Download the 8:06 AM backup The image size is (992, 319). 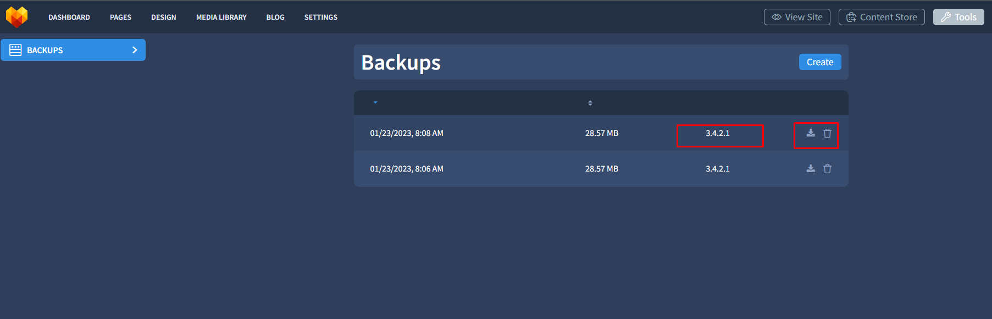pos(811,169)
